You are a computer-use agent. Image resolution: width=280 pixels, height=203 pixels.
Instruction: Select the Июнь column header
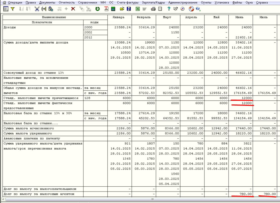(x=241, y=20)
